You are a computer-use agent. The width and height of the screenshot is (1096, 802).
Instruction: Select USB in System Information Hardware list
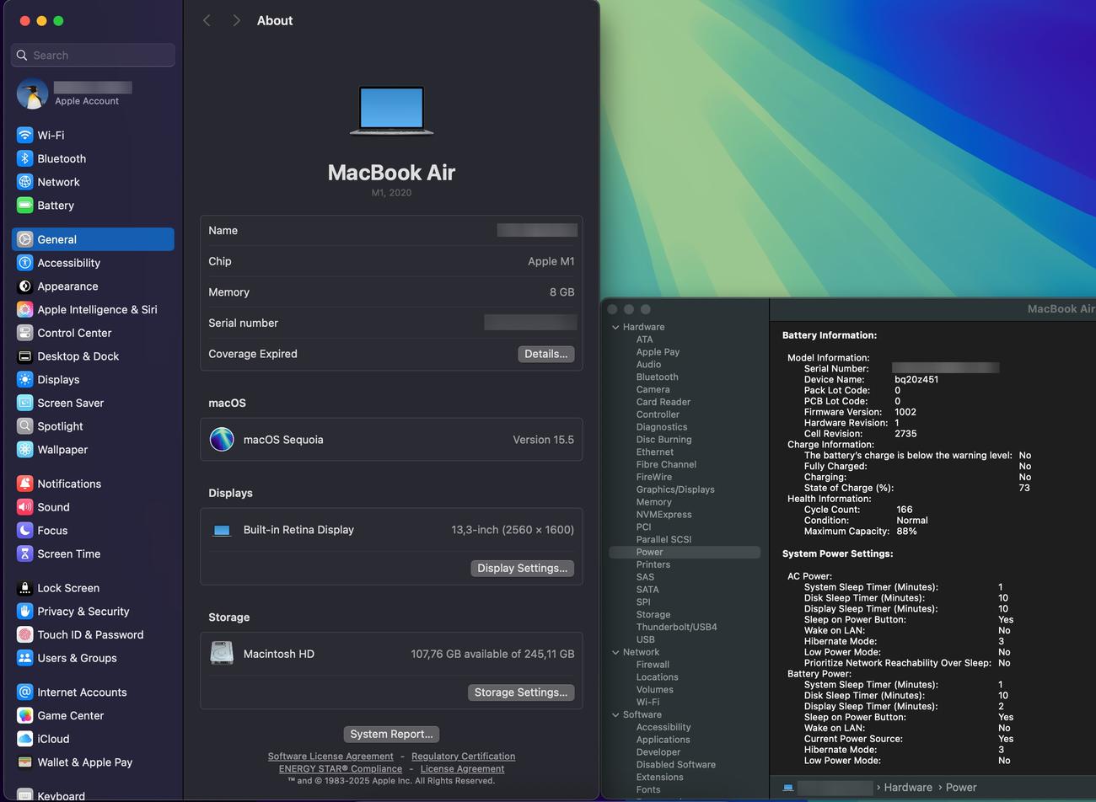pos(645,639)
